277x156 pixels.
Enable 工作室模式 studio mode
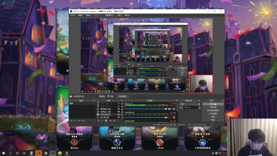tap(213, 114)
